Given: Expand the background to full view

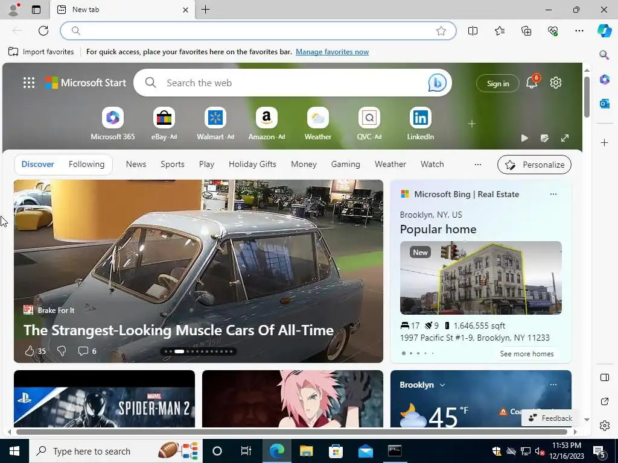Looking at the screenshot, I should 565,138.
